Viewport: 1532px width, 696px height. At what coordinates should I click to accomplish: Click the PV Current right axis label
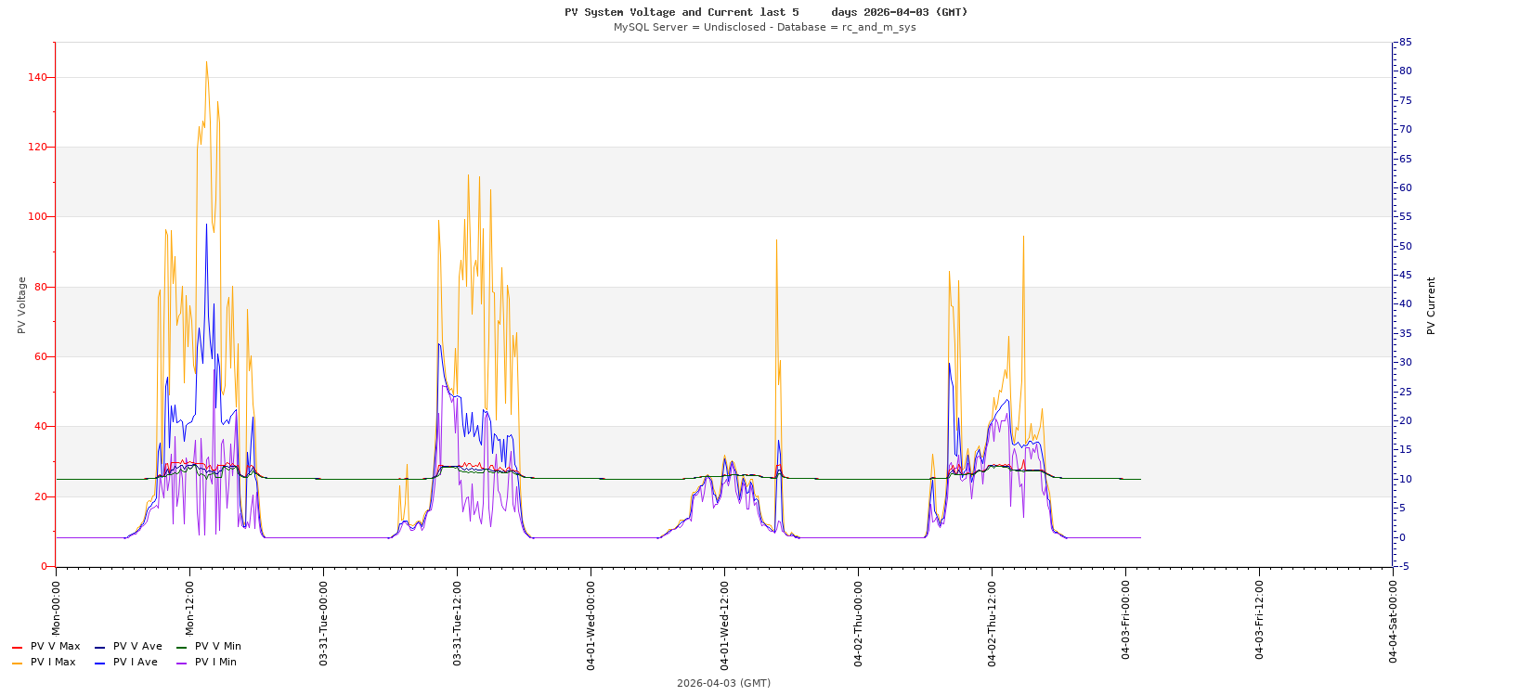click(x=1431, y=305)
